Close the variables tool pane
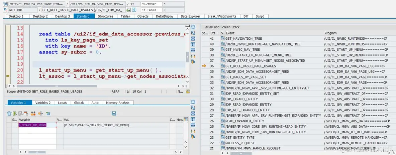 (193, 102)
